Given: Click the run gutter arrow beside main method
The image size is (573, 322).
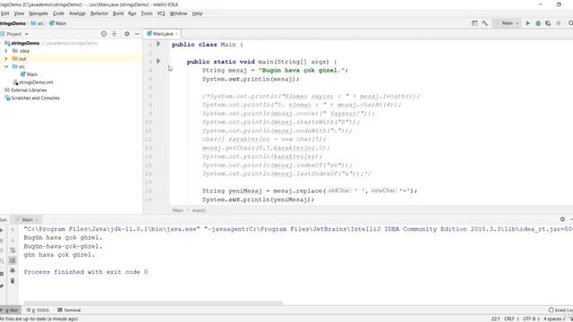Looking at the screenshot, I should coord(158,61).
